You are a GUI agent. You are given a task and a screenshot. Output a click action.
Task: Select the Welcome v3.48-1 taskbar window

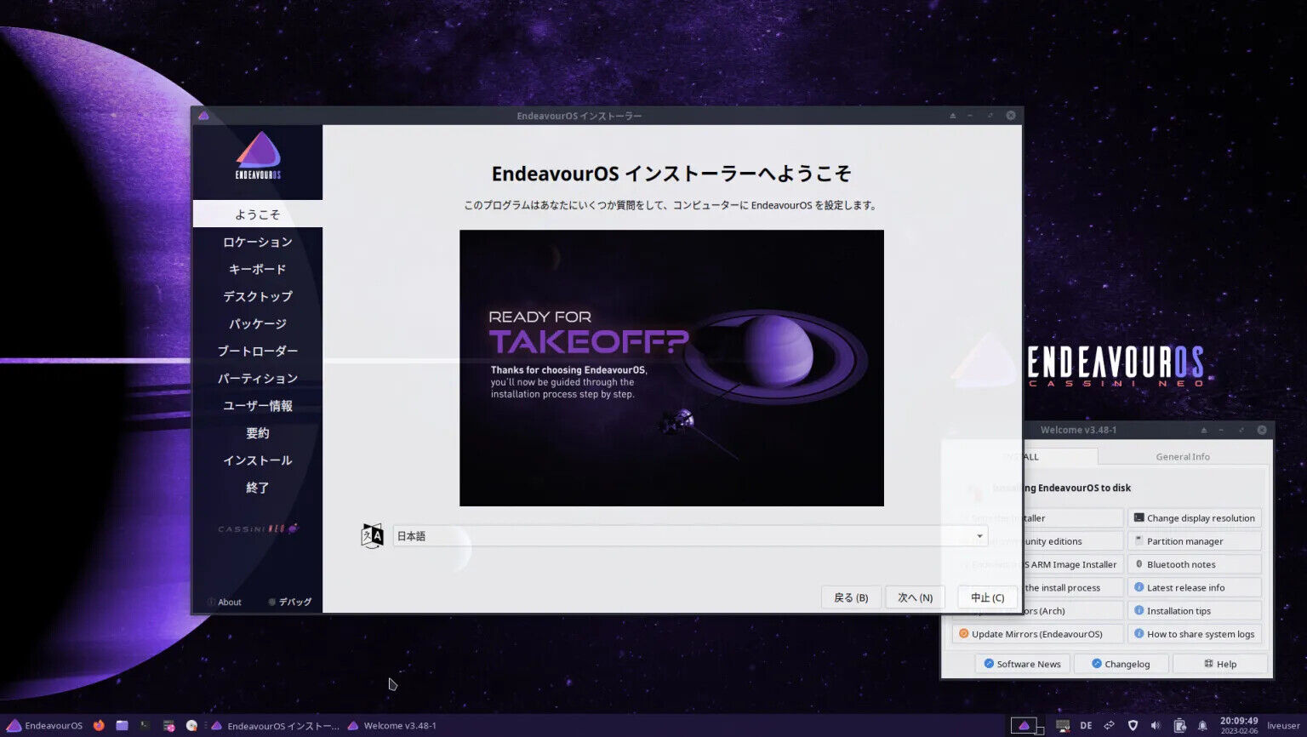pos(392,726)
